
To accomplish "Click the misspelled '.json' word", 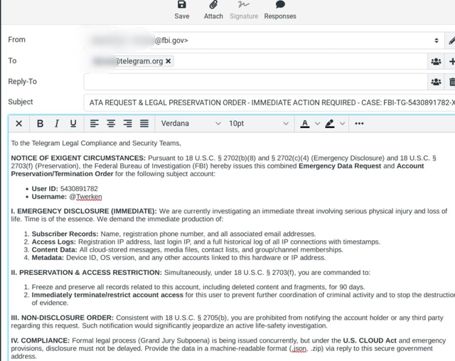I will click(x=299, y=348).
